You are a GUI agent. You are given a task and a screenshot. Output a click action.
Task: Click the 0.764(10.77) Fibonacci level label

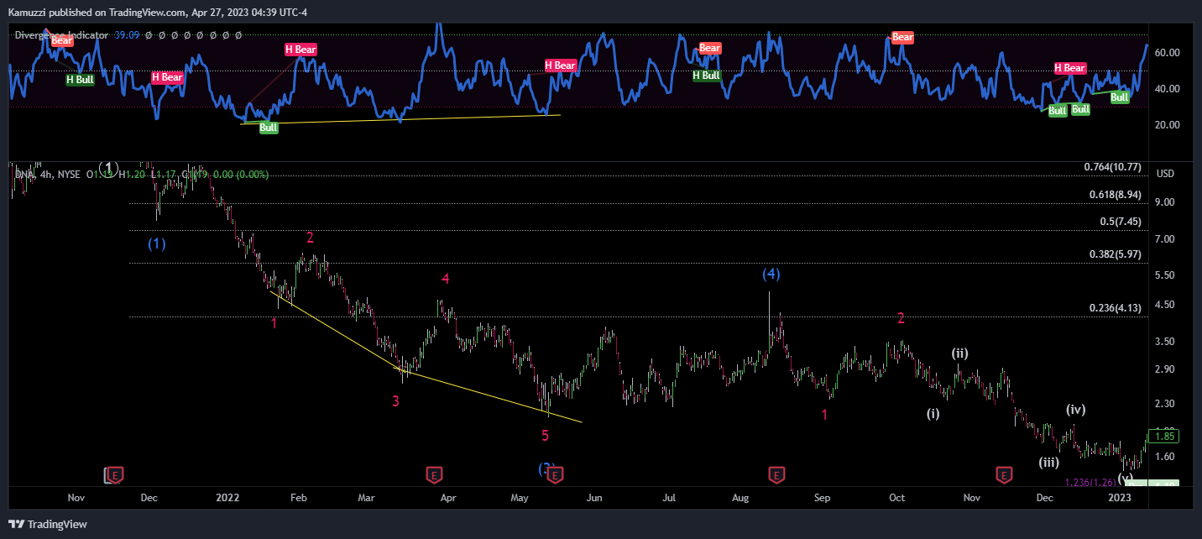(x=1112, y=167)
